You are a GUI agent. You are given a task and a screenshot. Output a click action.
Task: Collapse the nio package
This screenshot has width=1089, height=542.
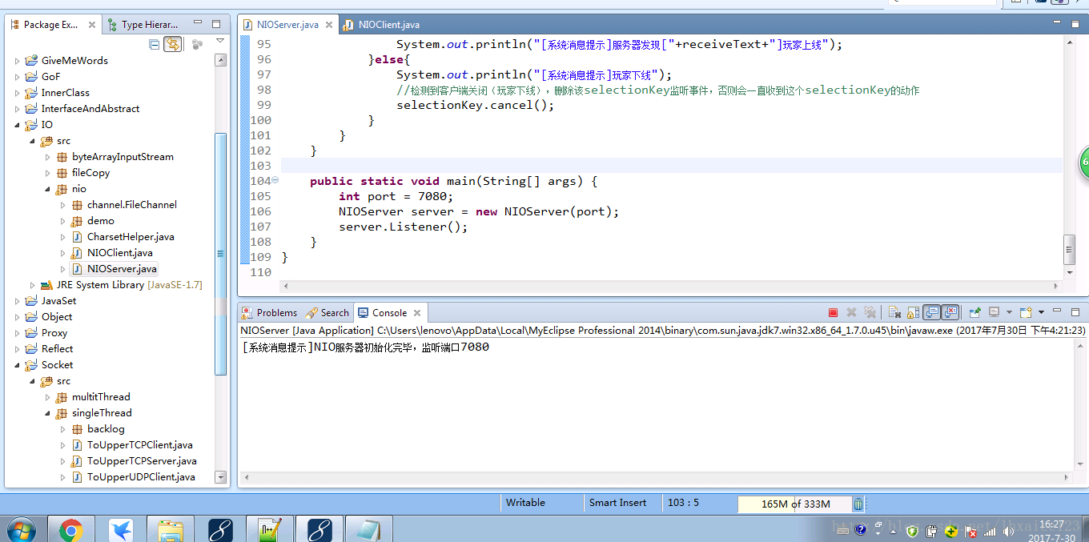pyautogui.click(x=48, y=189)
